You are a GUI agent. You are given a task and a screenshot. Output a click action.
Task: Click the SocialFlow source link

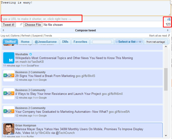tap(33, 66)
